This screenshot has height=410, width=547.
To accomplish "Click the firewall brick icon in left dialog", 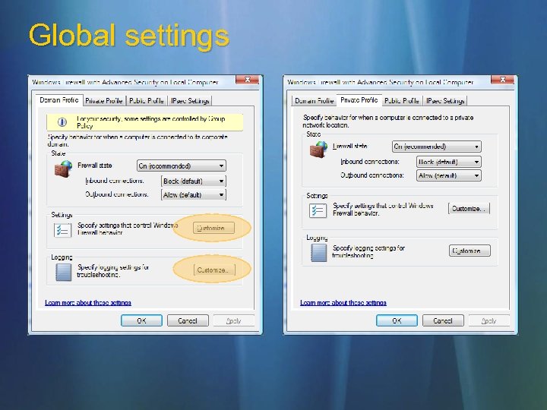I will (x=63, y=169).
